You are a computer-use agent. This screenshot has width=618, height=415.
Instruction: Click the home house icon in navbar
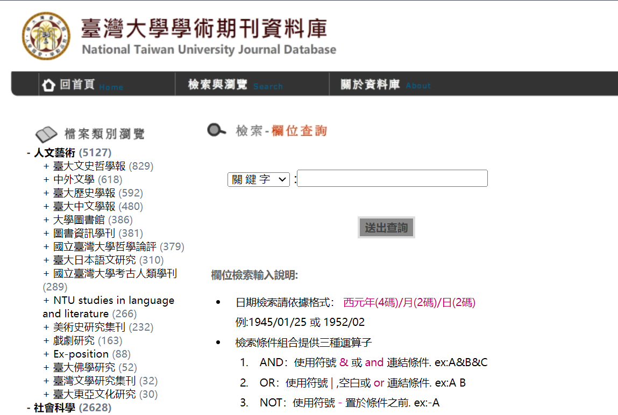coord(48,85)
